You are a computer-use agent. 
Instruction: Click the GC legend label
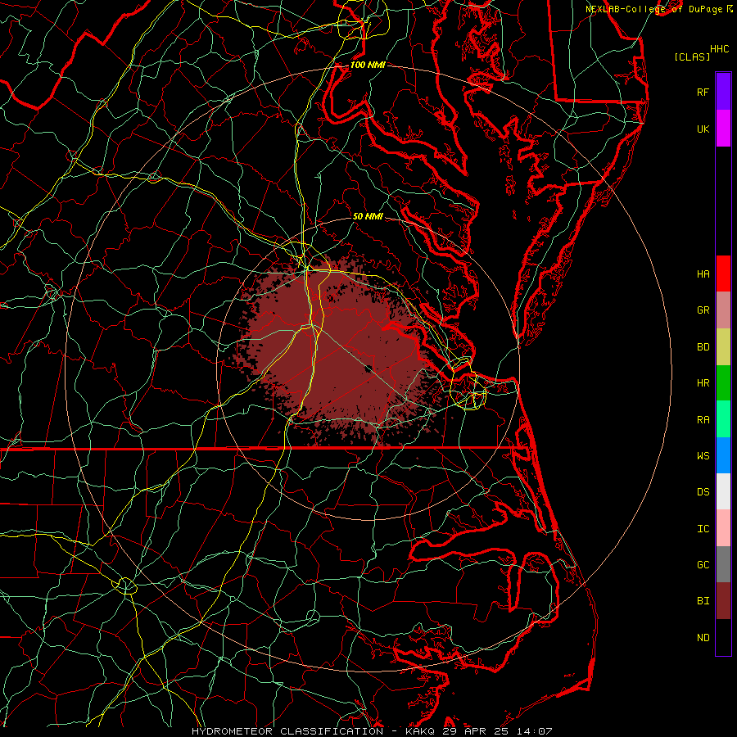tap(703, 565)
